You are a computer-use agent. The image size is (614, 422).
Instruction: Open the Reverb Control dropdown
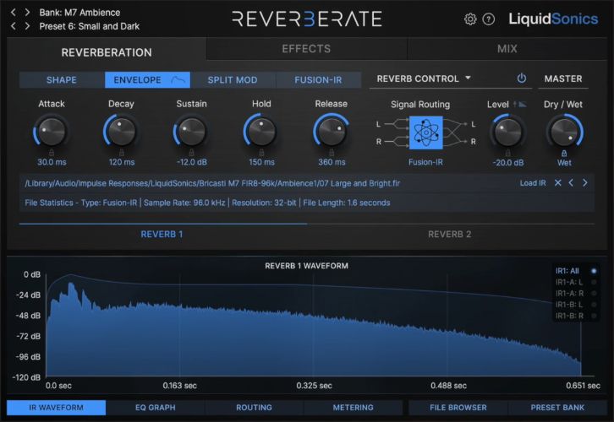click(x=424, y=78)
